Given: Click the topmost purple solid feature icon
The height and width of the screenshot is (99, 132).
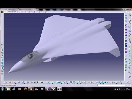Looking at the screenshot, I should pos(126,25).
